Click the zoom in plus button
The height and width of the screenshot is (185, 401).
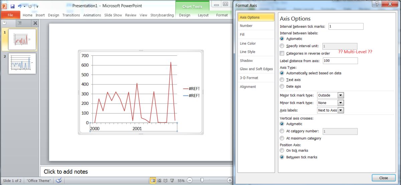(230, 180)
